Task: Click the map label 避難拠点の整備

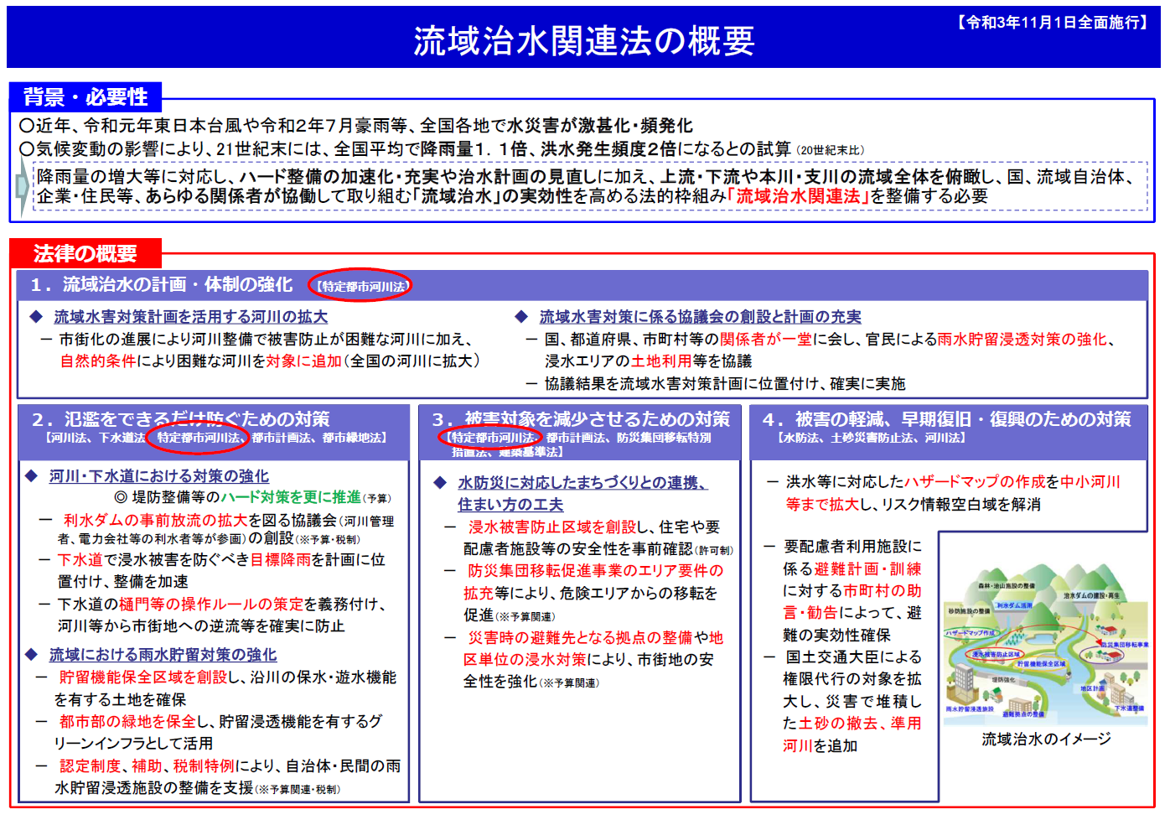Action: [1023, 714]
